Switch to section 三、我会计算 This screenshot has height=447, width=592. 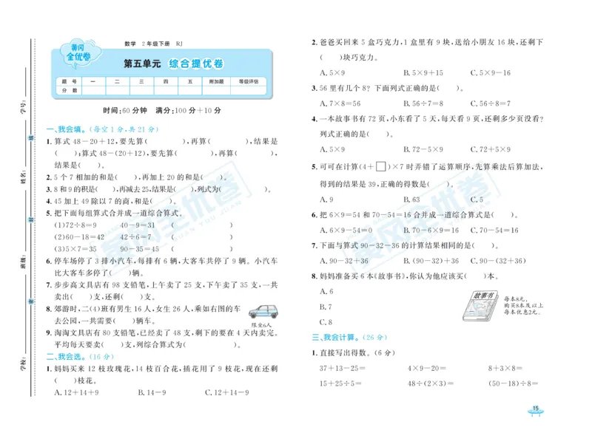[333, 336]
